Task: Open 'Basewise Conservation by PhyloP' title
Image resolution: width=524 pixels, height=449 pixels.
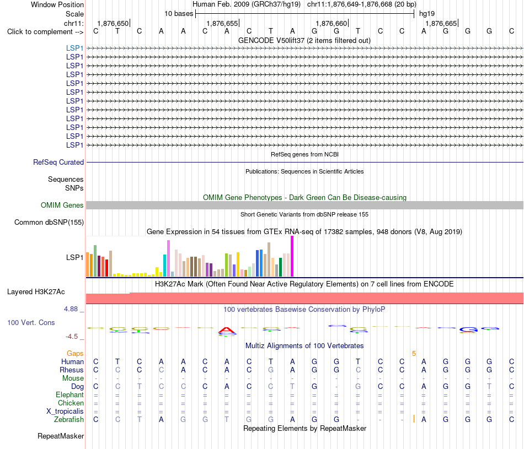Action: (x=304, y=310)
